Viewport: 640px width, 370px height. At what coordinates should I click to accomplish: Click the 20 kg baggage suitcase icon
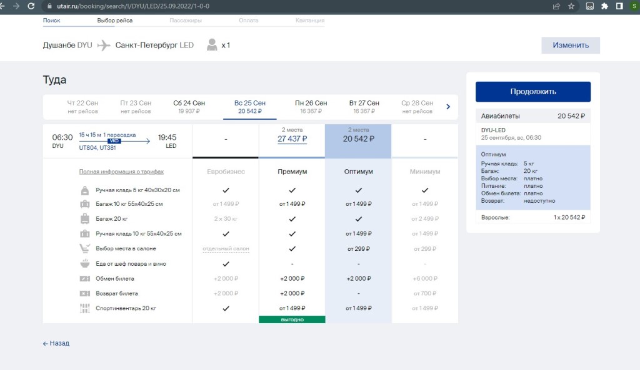click(x=84, y=219)
